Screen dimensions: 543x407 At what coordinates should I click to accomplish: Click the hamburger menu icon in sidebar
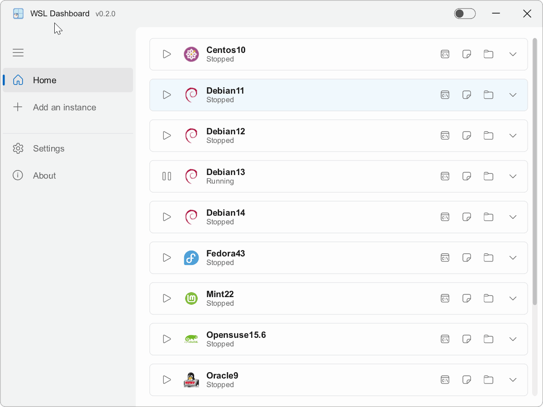(x=18, y=53)
